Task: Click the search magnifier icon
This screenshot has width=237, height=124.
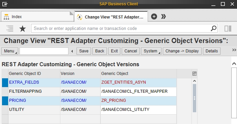Action: point(214,28)
